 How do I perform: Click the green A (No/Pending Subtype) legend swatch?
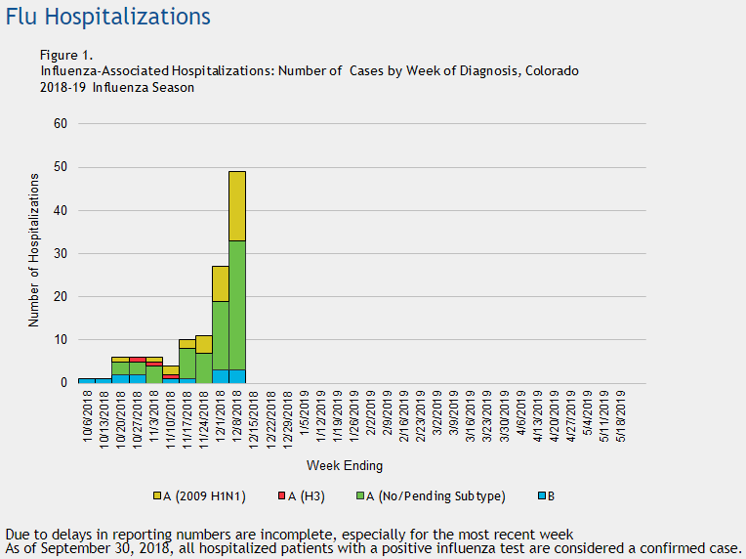(361, 496)
